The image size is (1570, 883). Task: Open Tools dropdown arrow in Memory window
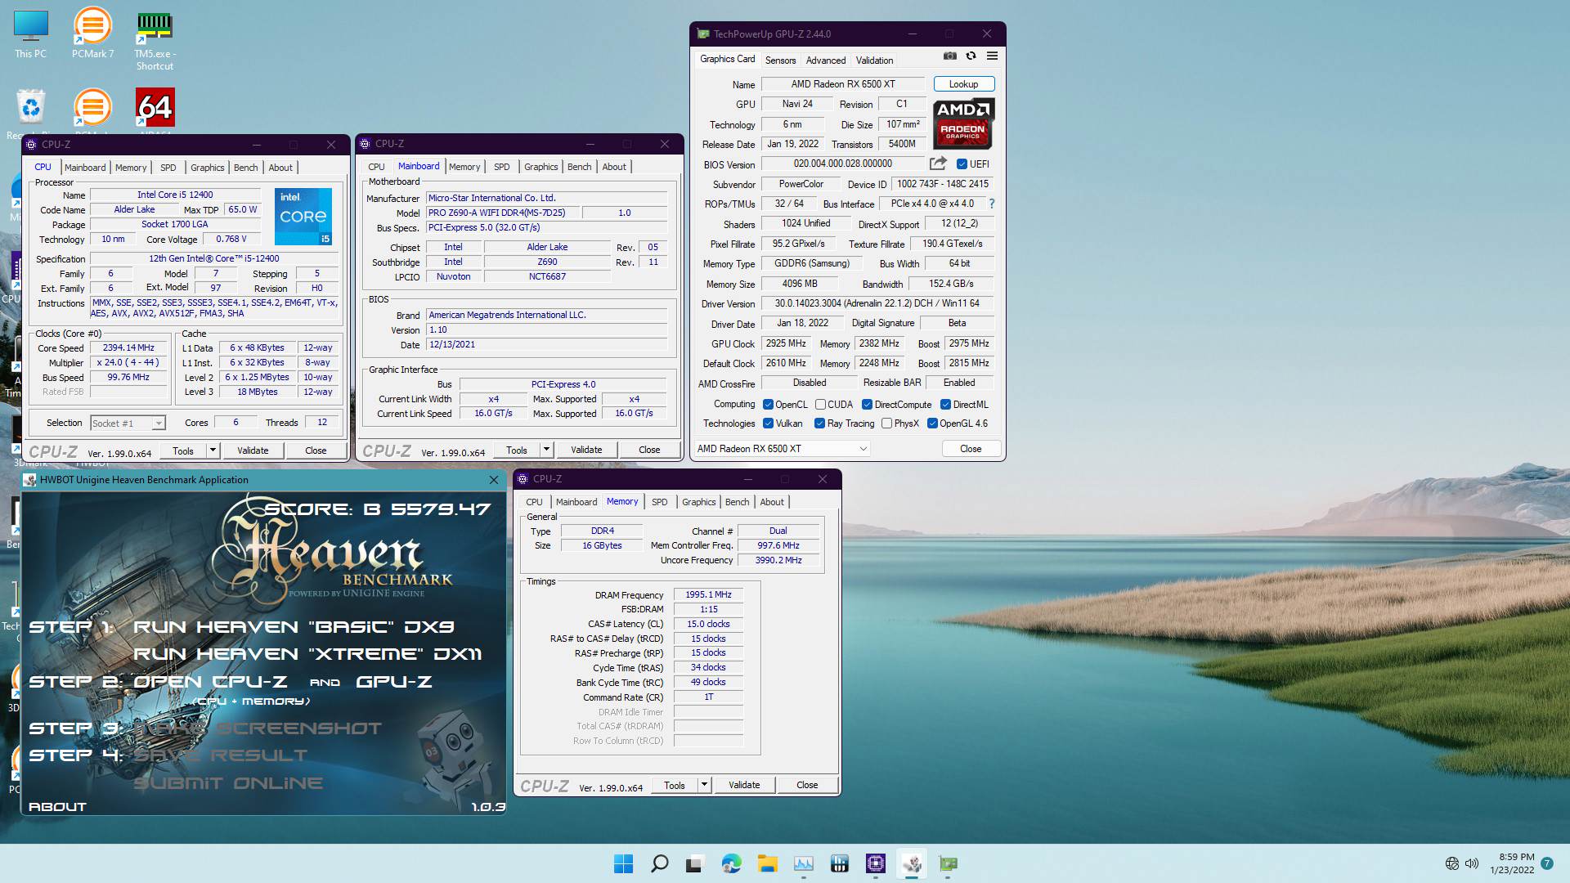coord(704,785)
